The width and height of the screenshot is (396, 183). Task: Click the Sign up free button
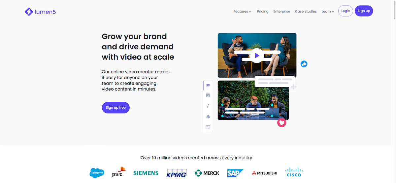[115, 108]
